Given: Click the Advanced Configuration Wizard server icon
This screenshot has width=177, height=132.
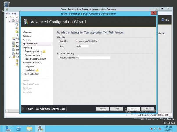Looking at the screenshot, I should point(26,22).
